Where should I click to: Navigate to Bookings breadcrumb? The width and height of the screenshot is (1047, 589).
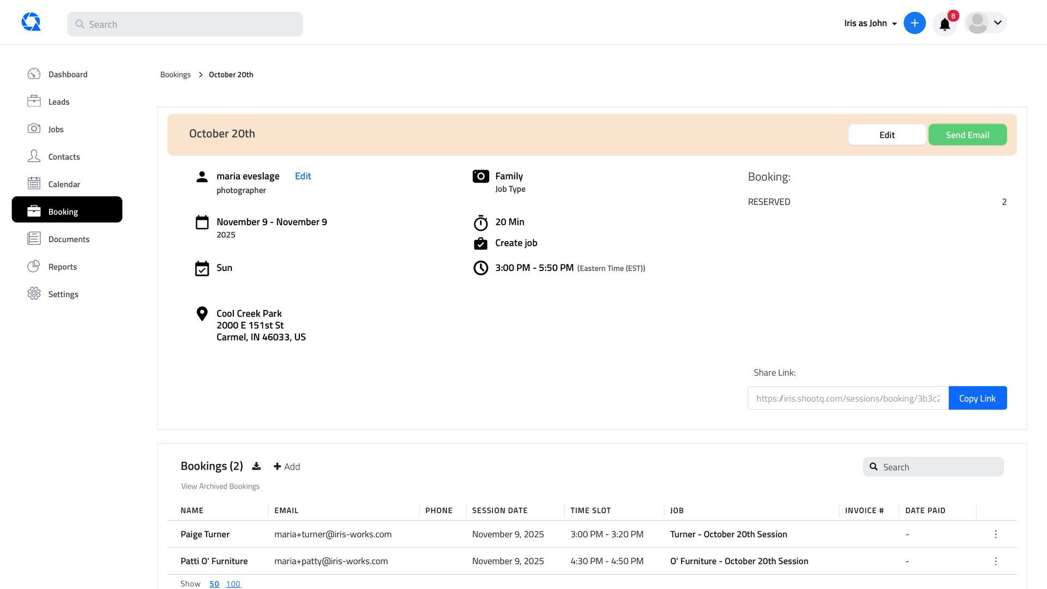(x=175, y=75)
